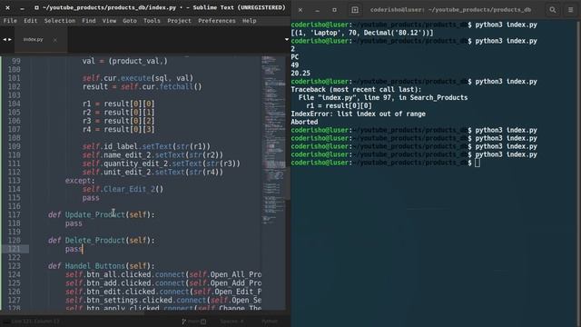Go to previous tab with left arrow
The height and width of the screenshot is (327, 581).
(x=5, y=39)
